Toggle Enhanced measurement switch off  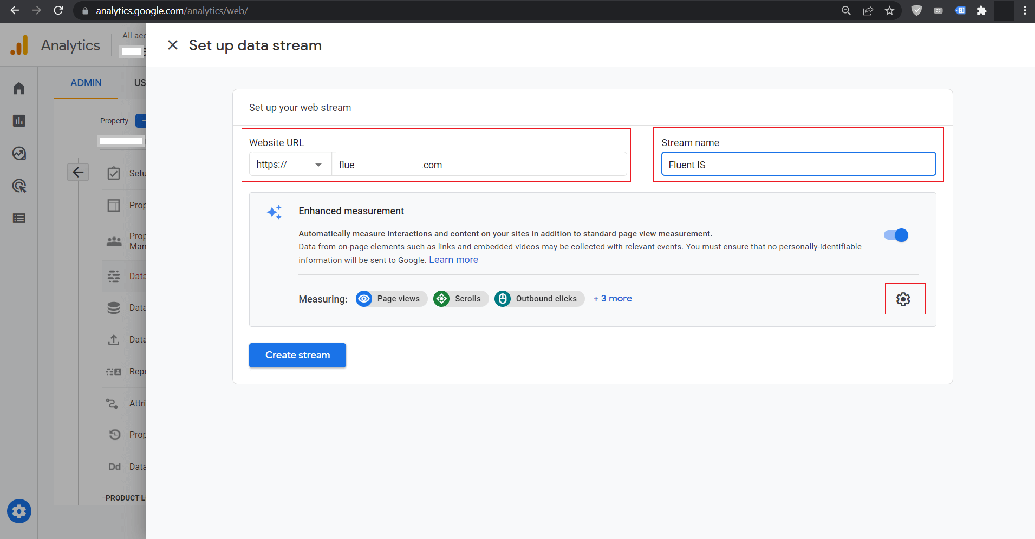coord(896,235)
